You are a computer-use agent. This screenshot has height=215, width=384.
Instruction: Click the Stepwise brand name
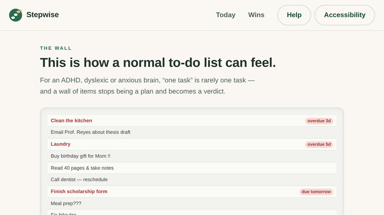(42, 15)
